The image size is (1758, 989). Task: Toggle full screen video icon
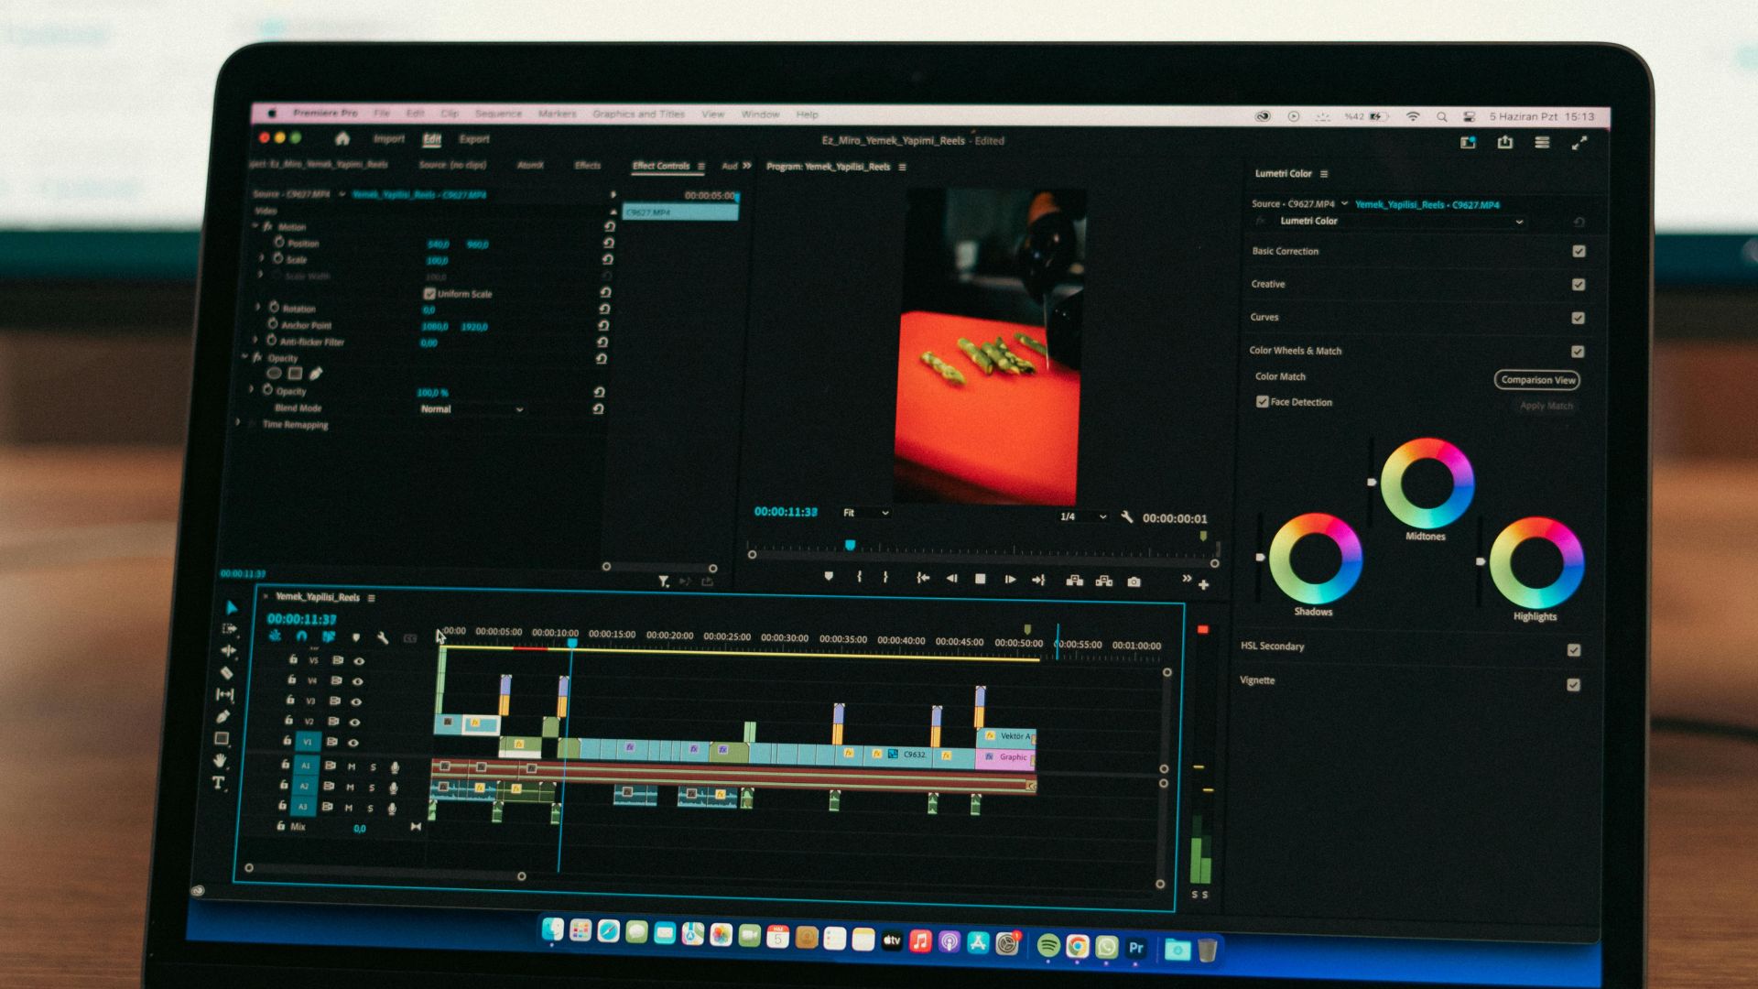[1579, 144]
